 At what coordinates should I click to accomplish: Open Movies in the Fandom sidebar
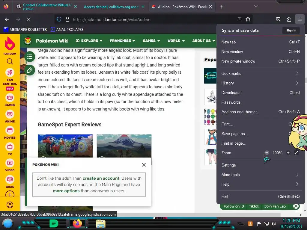(10, 133)
